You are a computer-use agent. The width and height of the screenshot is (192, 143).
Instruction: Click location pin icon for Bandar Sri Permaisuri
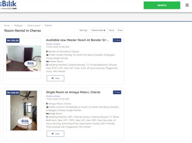[x=47, y=52]
